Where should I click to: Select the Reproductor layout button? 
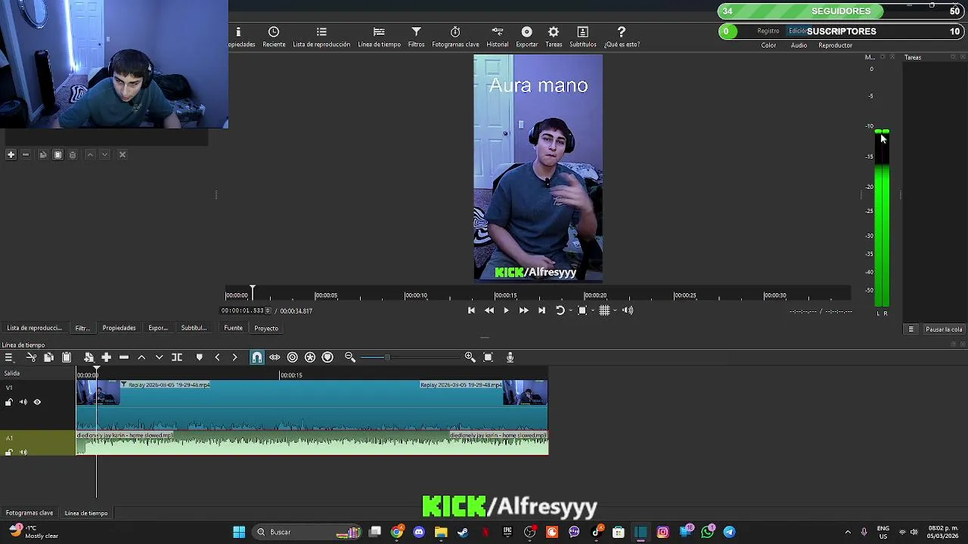(x=835, y=45)
